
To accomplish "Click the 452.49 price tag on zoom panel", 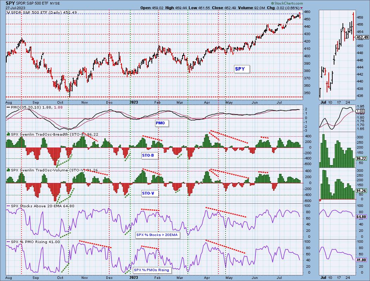I will pyautogui.click(x=362, y=37).
